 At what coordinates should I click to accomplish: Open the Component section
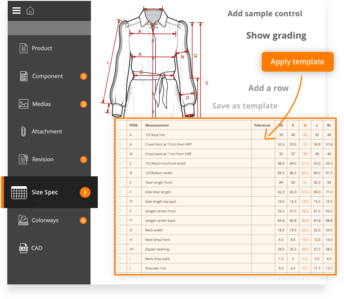[x=48, y=76]
